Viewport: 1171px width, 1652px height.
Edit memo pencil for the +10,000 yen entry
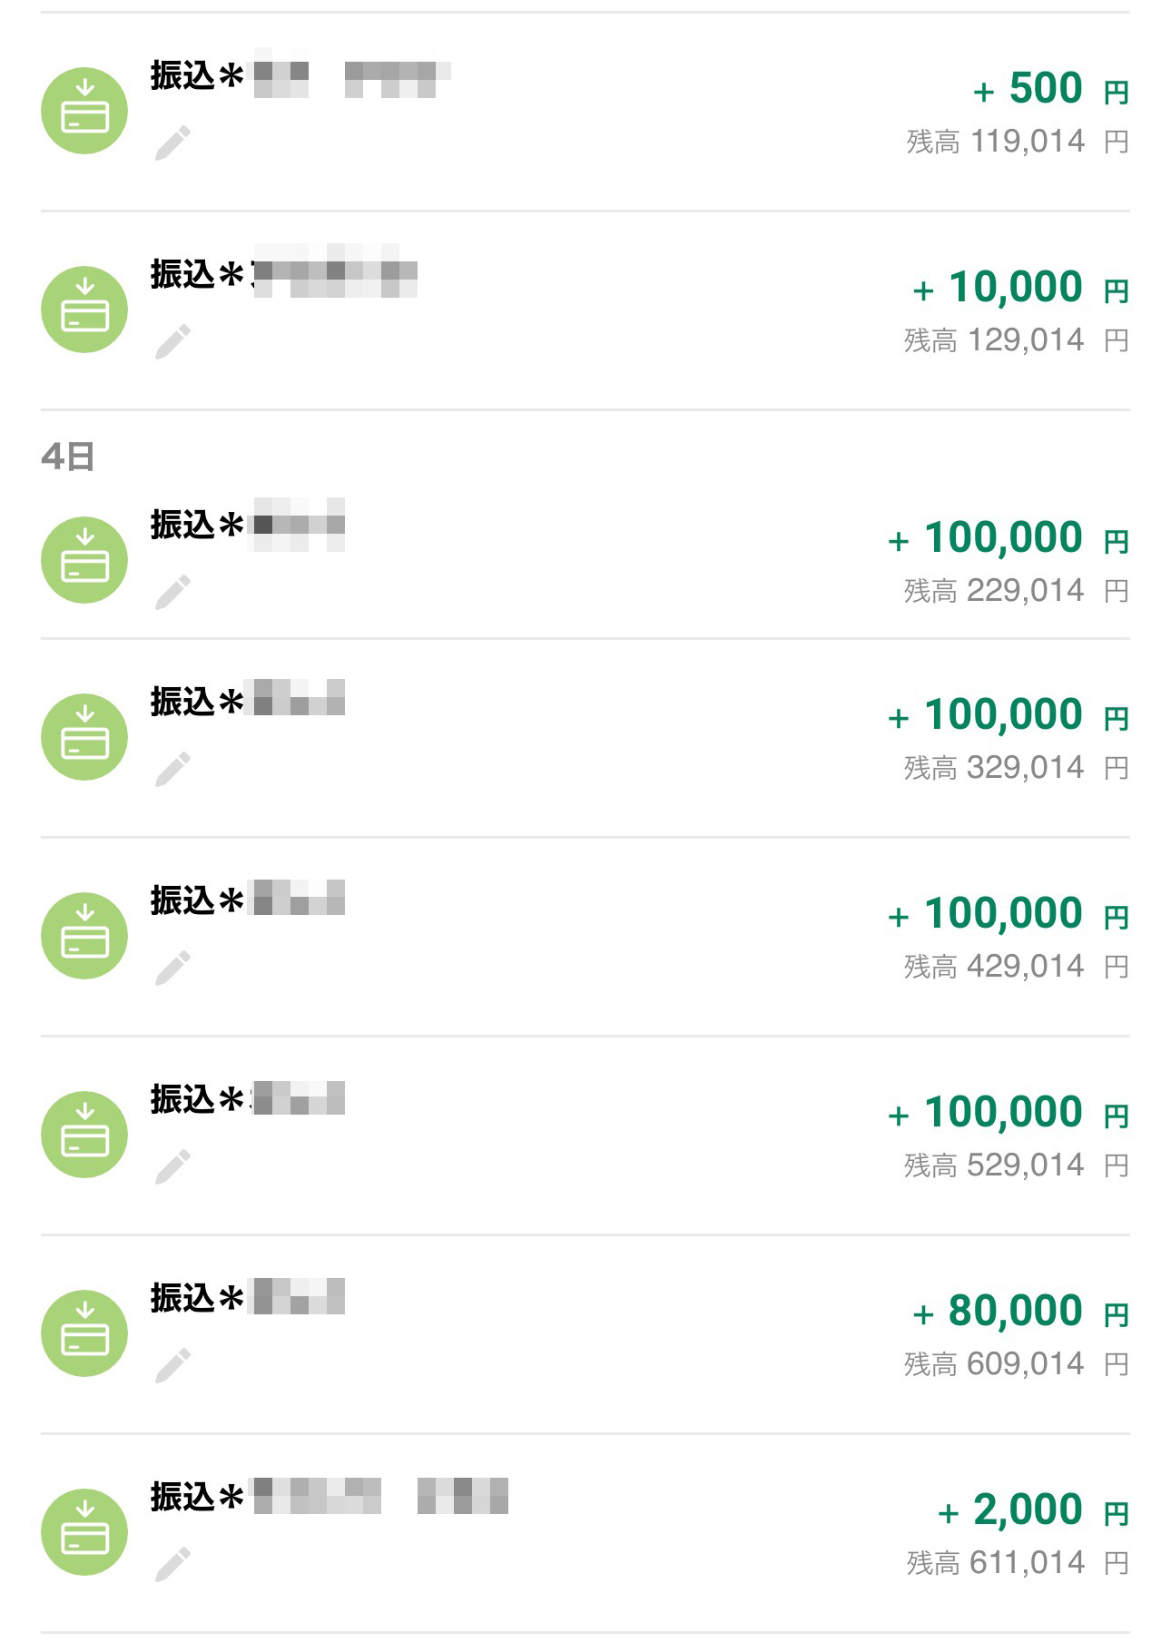[172, 341]
